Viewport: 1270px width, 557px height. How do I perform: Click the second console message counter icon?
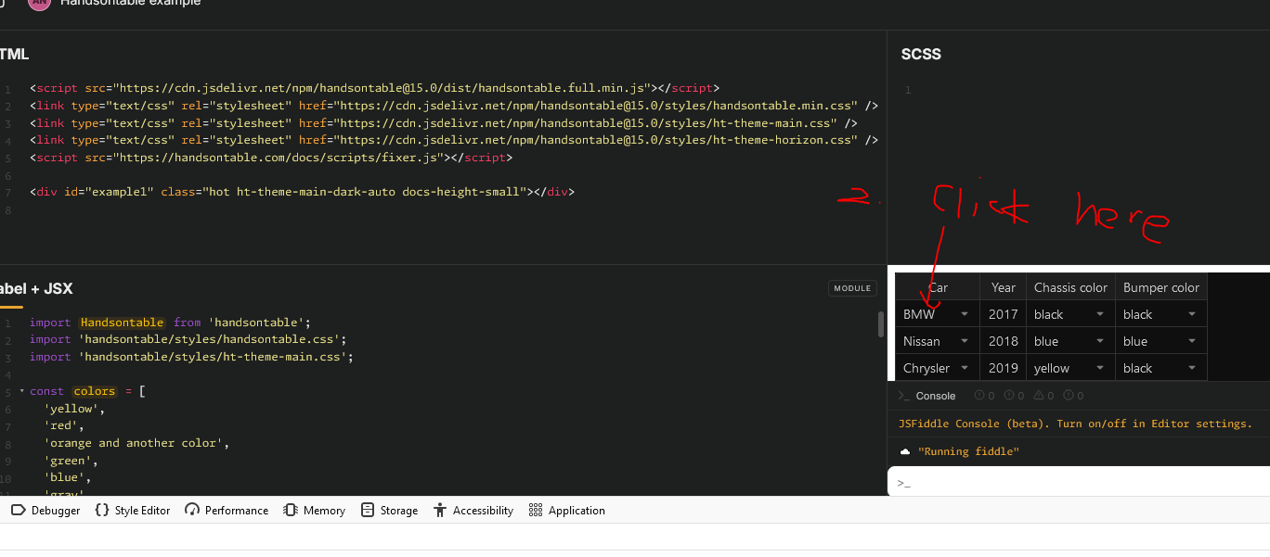tap(1008, 396)
